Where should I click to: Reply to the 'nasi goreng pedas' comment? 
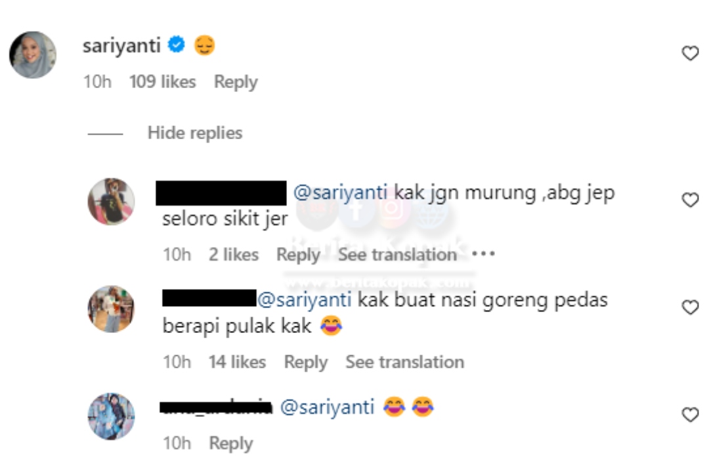(x=306, y=362)
